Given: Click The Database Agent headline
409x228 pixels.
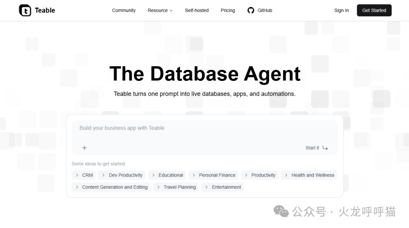Looking at the screenshot, I should coord(205,74).
